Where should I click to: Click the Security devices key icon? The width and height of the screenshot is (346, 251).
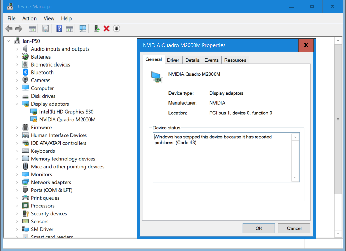click(25, 213)
